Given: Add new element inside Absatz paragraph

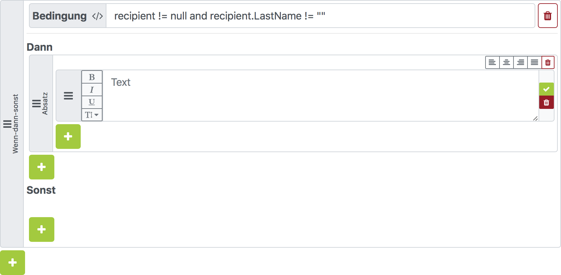Looking at the screenshot, I should (x=68, y=137).
